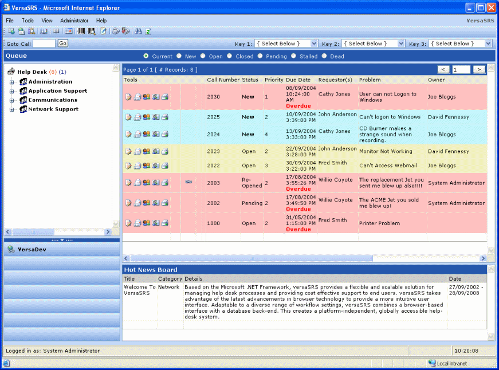
Task: Click the previous page '<' button
Action: tap(443, 69)
